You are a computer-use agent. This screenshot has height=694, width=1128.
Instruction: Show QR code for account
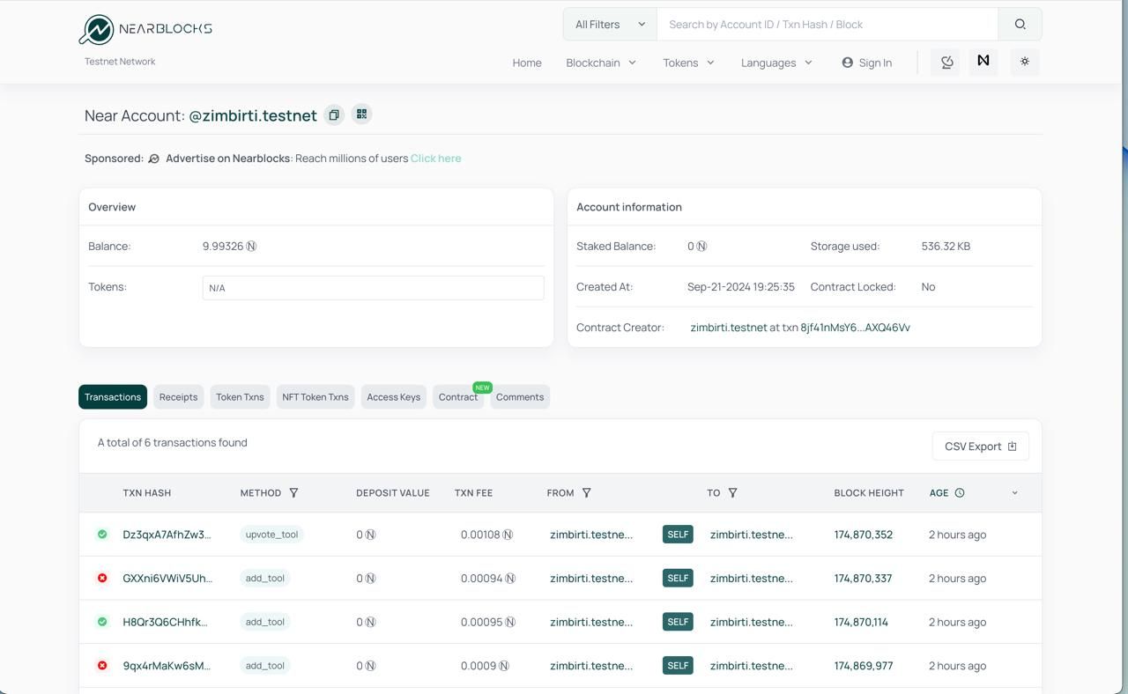click(x=361, y=114)
